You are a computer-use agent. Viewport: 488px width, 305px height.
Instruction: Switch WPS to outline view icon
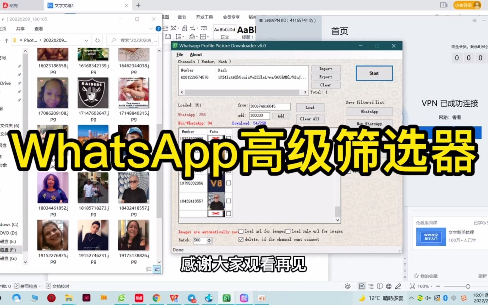point(371,286)
